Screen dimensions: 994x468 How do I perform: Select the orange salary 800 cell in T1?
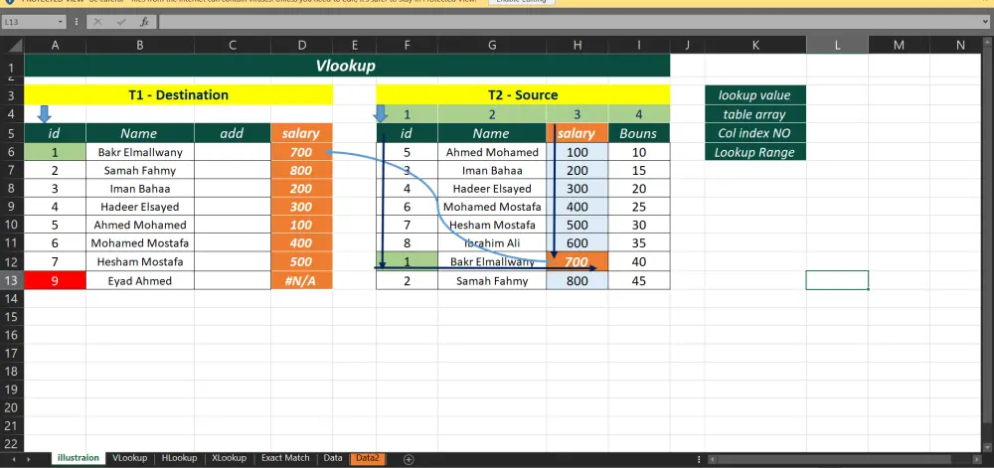tap(302, 170)
